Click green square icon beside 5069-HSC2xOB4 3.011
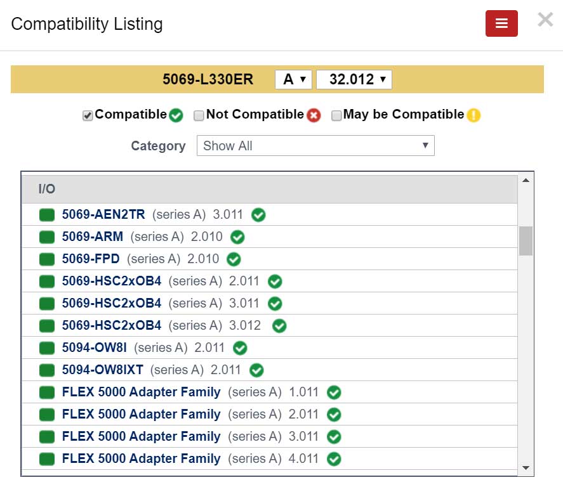This screenshot has height=487, width=563. click(x=47, y=304)
